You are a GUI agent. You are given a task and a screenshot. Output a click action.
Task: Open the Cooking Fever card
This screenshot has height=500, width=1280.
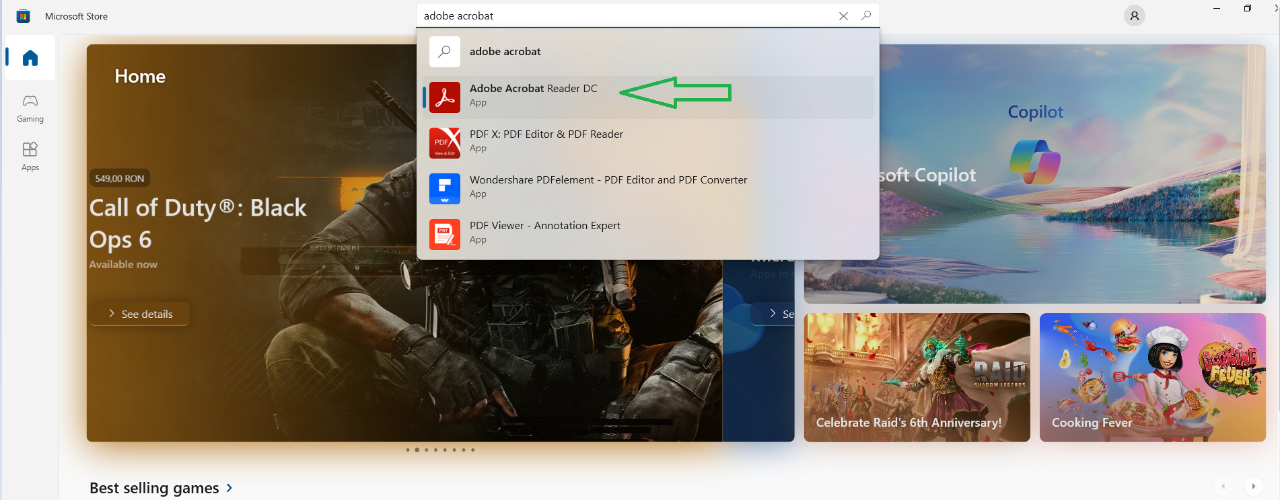click(1152, 377)
